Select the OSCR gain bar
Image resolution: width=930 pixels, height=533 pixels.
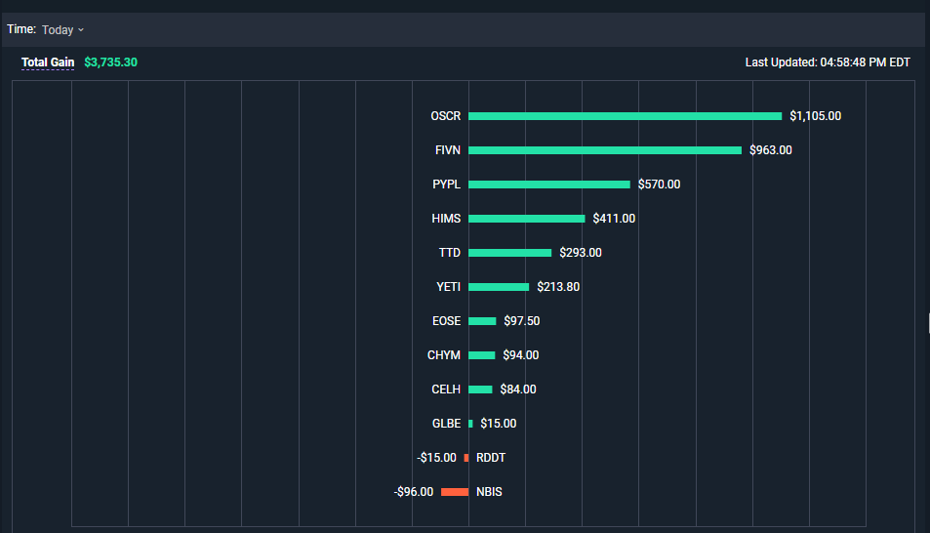626,116
